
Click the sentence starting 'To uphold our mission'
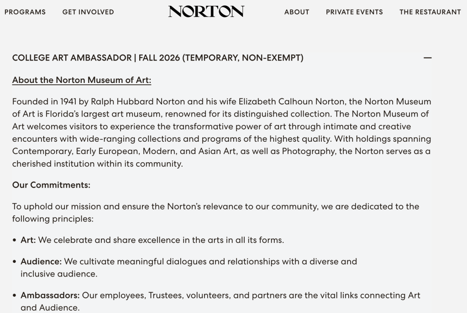point(215,212)
